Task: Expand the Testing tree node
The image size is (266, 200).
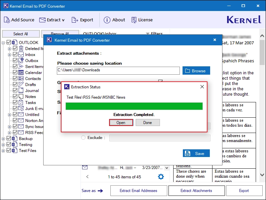Action: coord(3,145)
